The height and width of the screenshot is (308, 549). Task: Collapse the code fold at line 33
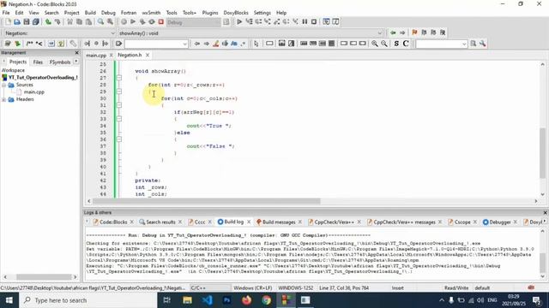[119, 119]
